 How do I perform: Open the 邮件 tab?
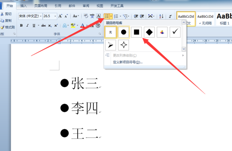(72, 6)
